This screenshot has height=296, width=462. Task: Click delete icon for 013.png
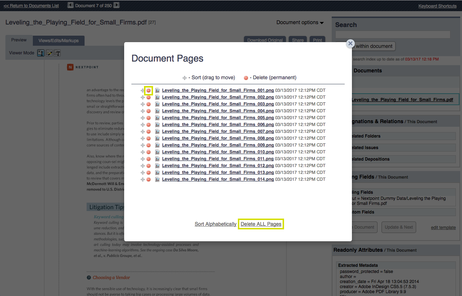coord(148,172)
